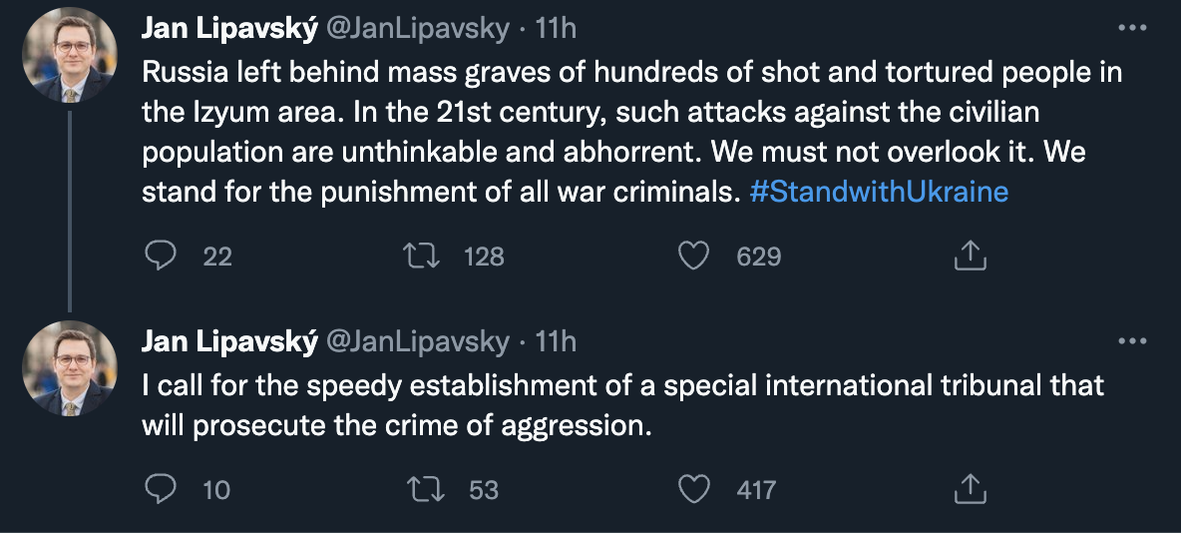This screenshot has width=1181, height=533.
Task: Like the tweet with 629 likes
Action: 693,257
